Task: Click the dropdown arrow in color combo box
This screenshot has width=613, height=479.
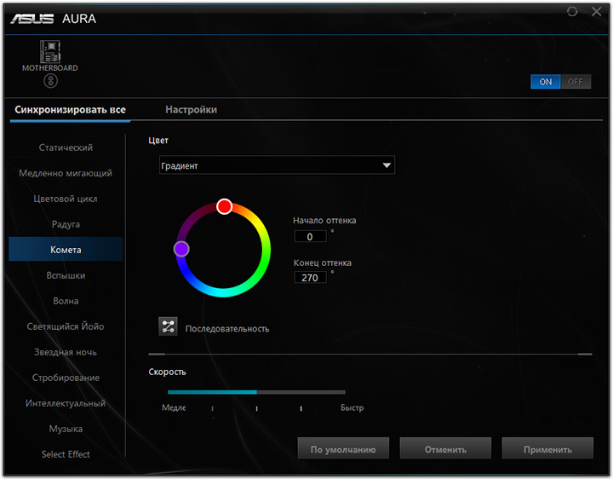Action: pos(387,165)
